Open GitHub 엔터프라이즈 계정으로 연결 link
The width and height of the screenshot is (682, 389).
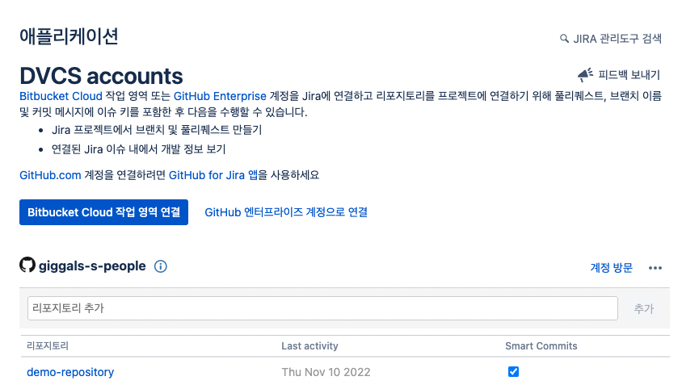[x=286, y=212]
